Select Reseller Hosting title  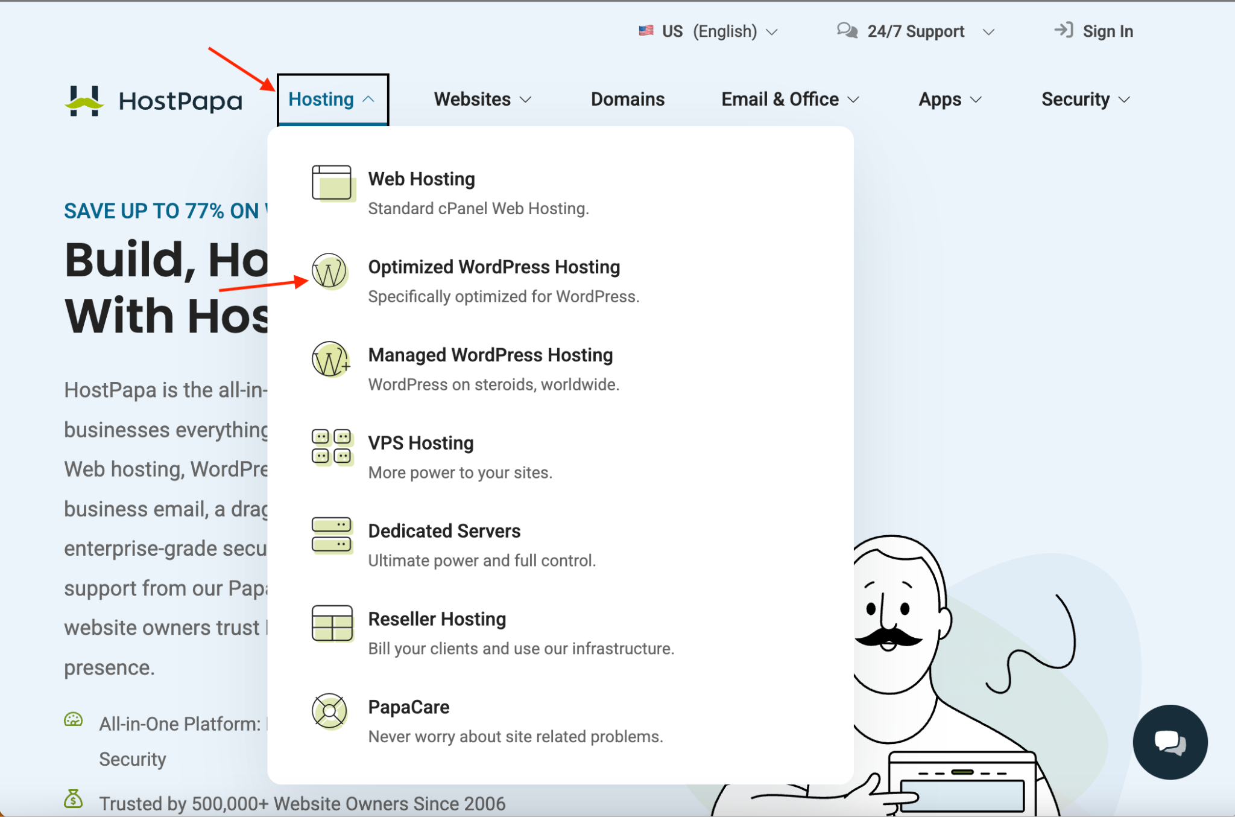click(x=437, y=619)
